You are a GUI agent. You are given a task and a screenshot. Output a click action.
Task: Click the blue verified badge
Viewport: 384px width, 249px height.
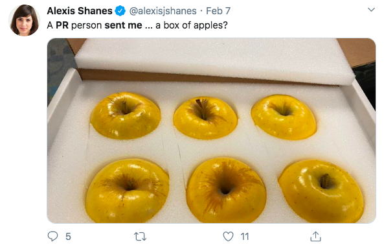(120, 11)
